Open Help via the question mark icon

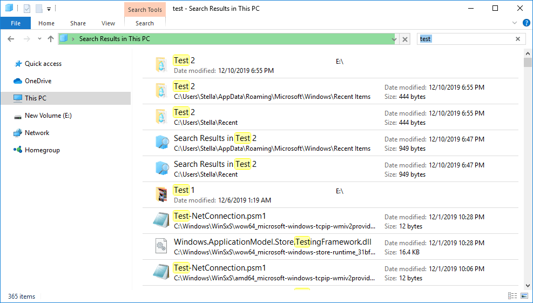coord(526,23)
